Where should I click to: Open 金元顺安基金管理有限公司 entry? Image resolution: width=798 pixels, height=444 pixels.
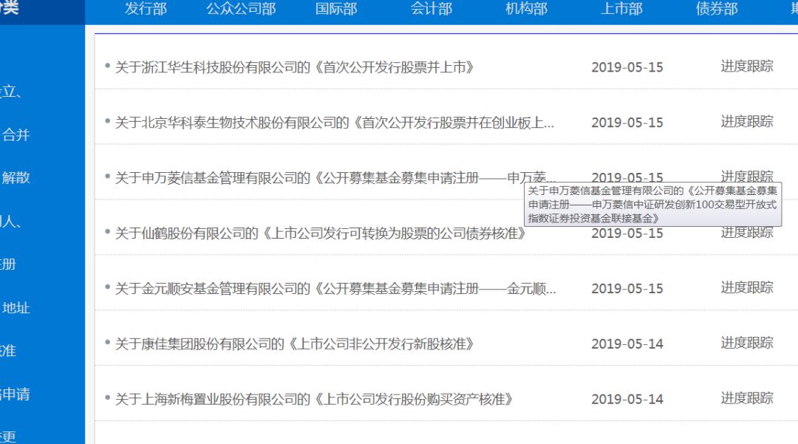[335, 289]
